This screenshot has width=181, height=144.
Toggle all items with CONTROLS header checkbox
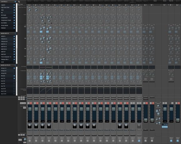point(15,2)
